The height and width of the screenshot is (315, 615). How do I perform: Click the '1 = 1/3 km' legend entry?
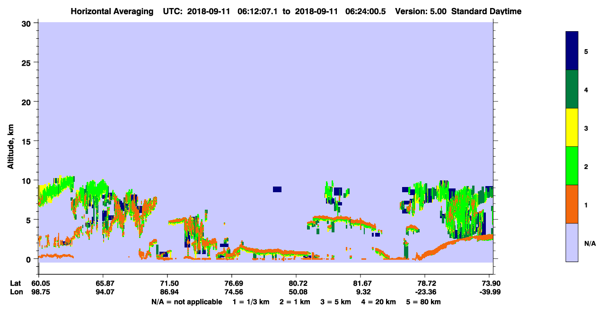click(x=251, y=302)
